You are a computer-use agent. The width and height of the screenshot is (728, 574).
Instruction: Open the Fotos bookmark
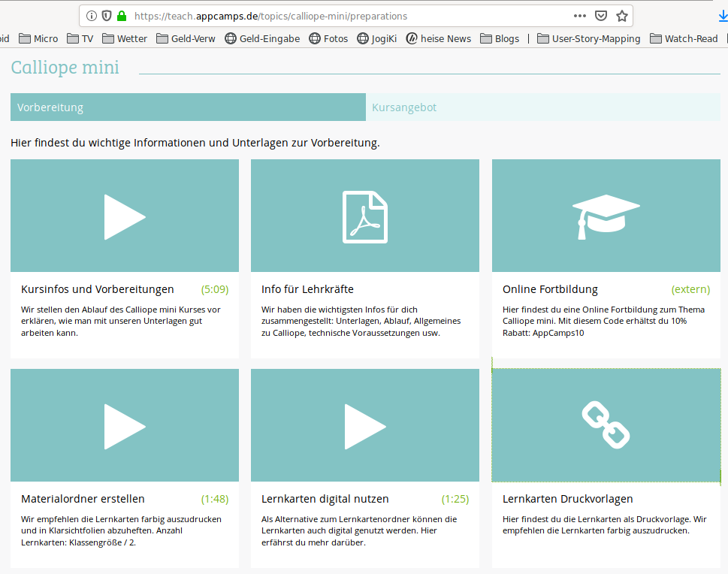coord(328,38)
